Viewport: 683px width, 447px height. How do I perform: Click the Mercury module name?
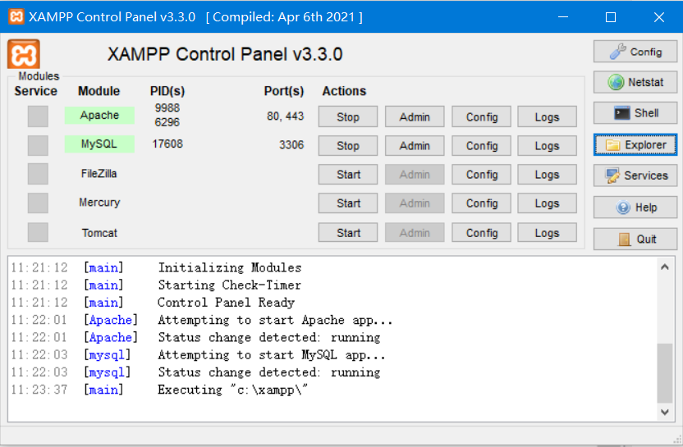pos(99,203)
